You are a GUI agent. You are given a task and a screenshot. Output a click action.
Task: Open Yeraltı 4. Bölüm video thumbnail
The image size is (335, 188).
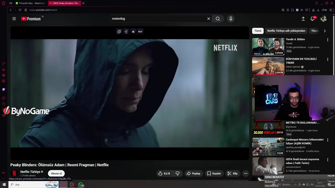pos(268,46)
